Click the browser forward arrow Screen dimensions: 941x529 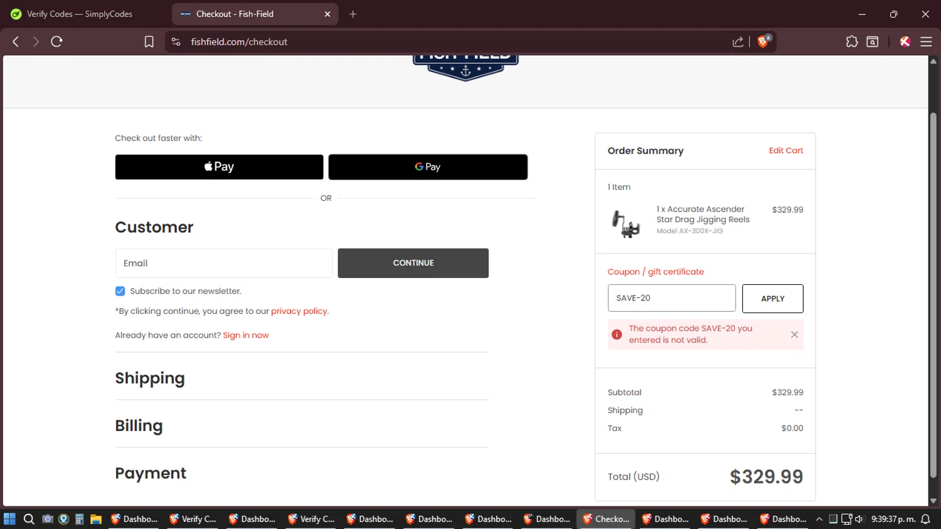point(36,41)
